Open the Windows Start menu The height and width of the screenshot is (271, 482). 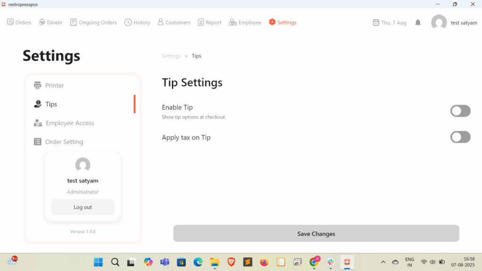pyautogui.click(x=98, y=262)
